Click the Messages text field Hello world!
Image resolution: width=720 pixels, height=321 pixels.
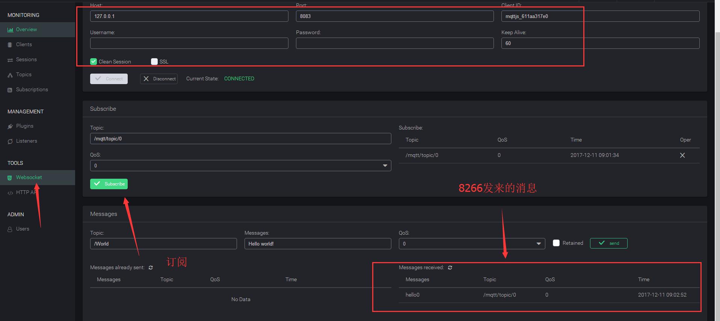coord(318,244)
